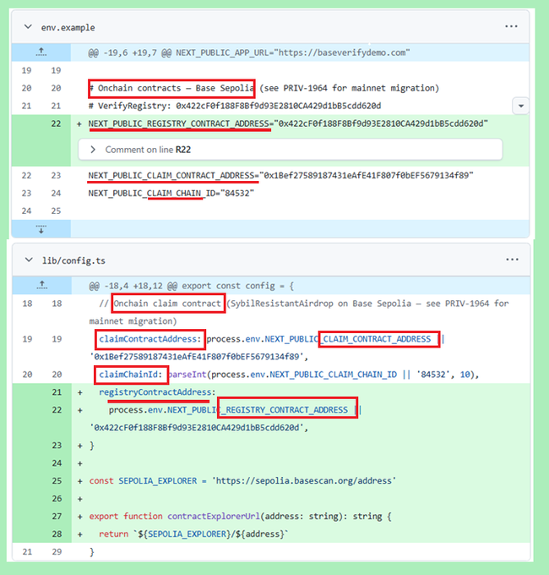Click NEXT_PUBLIC_REGISTRY_CONTRACT_ADDRESS in env.example
Screen dimensions: 549x575
[x=178, y=124]
